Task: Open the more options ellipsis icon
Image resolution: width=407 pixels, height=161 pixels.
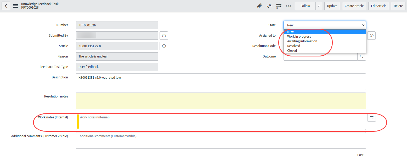Action: pos(288,6)
